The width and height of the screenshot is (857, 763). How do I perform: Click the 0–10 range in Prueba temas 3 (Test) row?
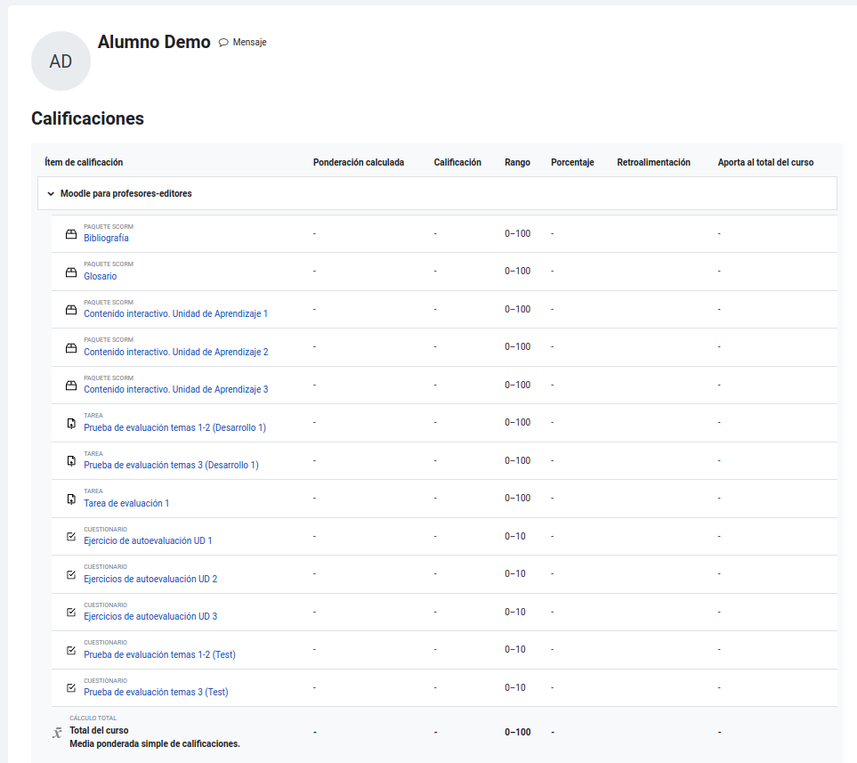tap(515, 688)
